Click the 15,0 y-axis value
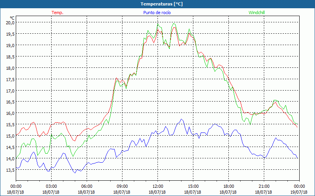315x196 pixels. tap(10, 136)
